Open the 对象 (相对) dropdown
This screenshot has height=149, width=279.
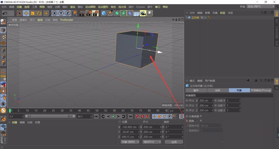pyautogui.click(x=130, y=142)
